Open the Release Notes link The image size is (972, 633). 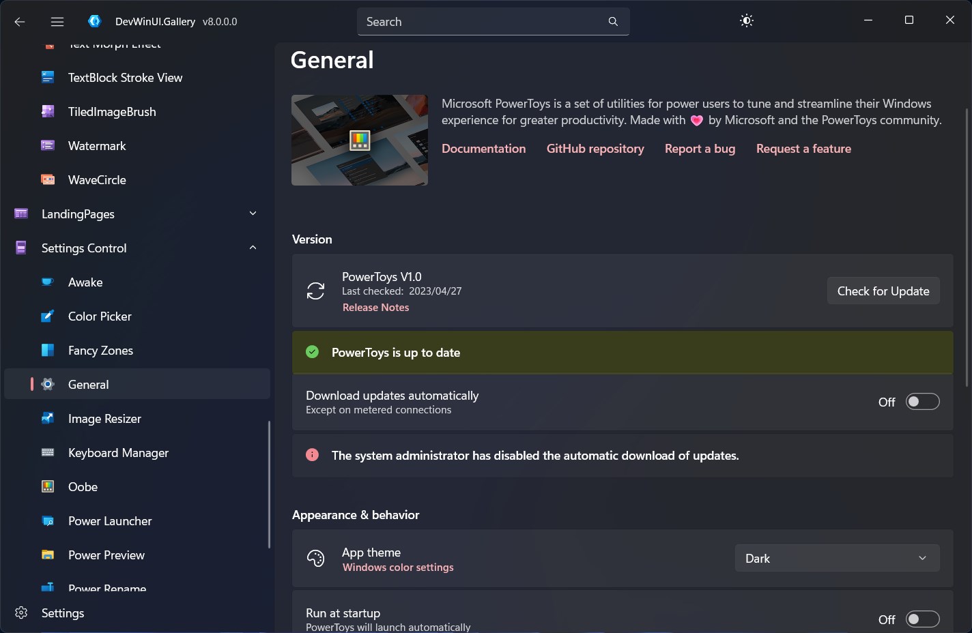click(375, 308)
